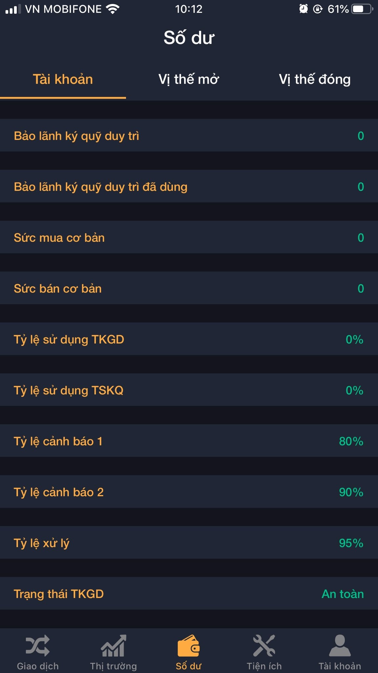Tap the Số dư page title
378x673 pixels.
[x=189, y=38]
